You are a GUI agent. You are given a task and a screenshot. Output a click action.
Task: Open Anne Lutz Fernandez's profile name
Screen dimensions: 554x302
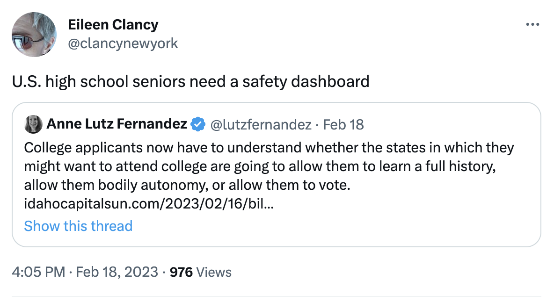[x=117, y=124]
